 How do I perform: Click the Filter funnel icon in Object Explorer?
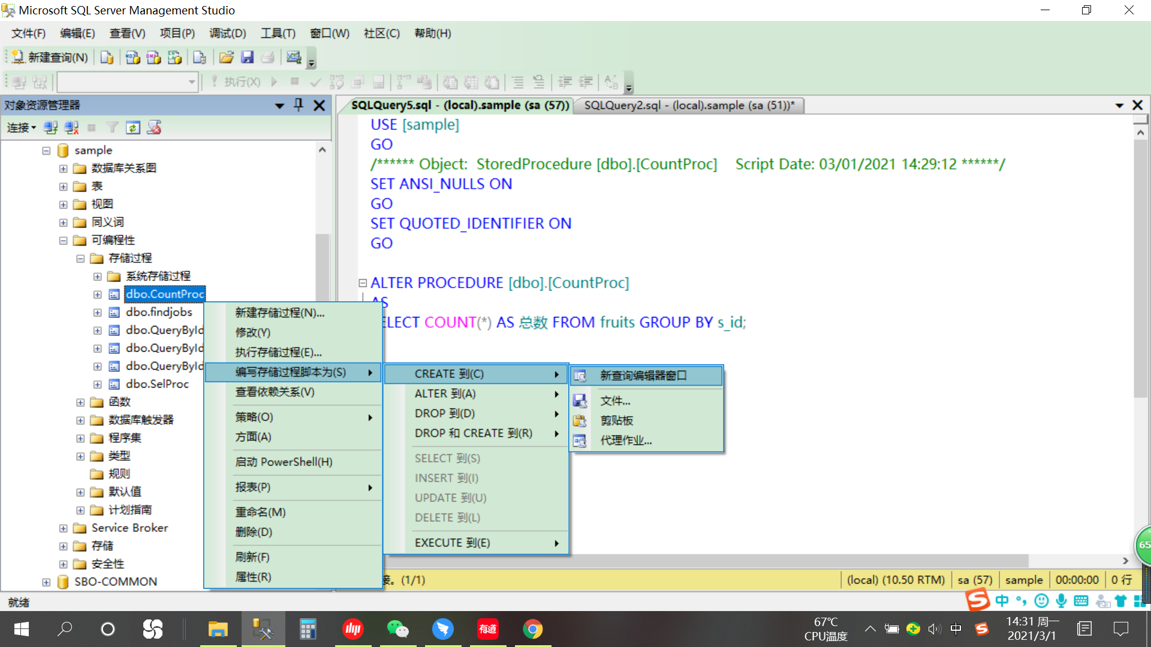(112, 128)
